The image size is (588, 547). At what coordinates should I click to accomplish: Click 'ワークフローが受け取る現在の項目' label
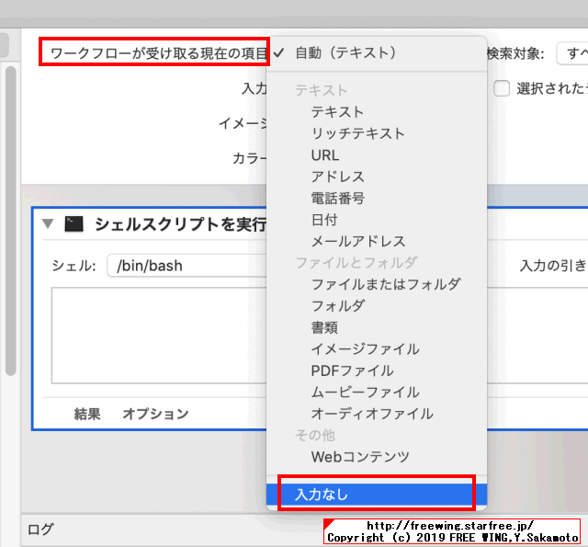point(159,53)
